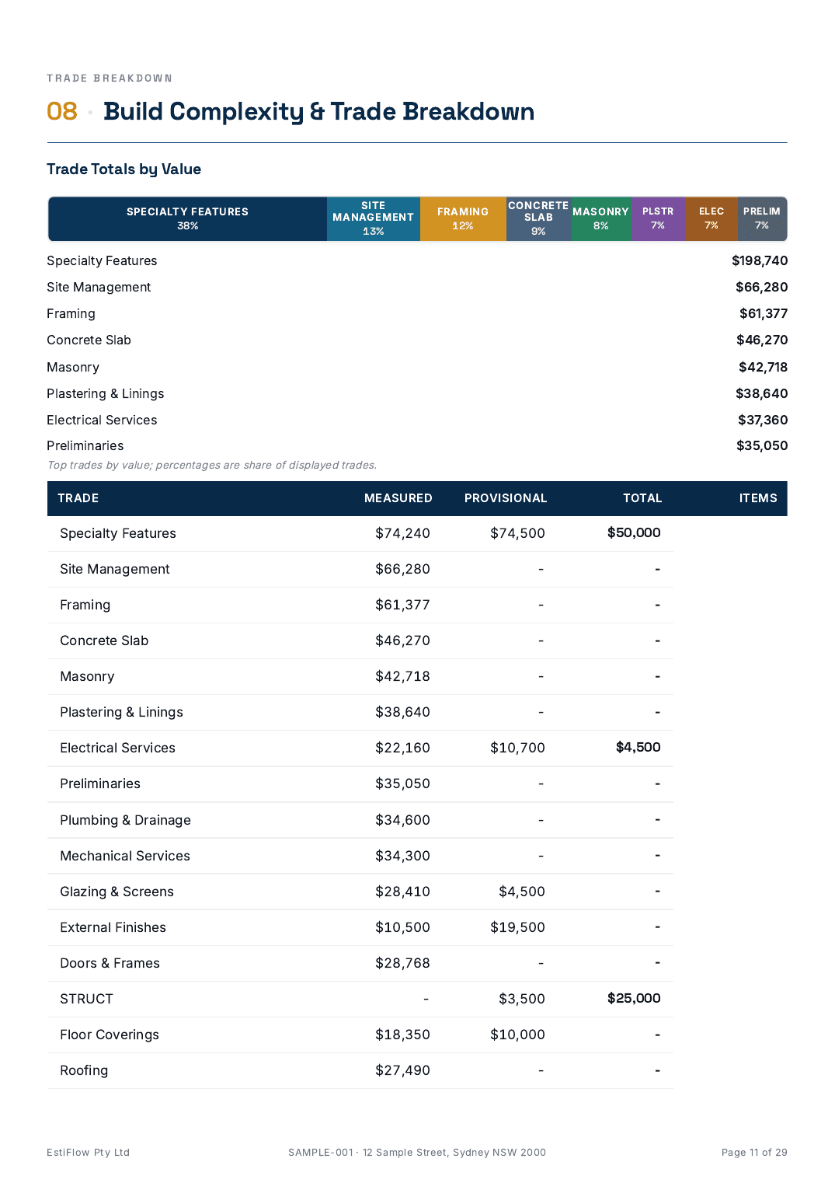Click the 'STRUCT' table row
Screen dimensions: 835x1183
click(360, 1000)
